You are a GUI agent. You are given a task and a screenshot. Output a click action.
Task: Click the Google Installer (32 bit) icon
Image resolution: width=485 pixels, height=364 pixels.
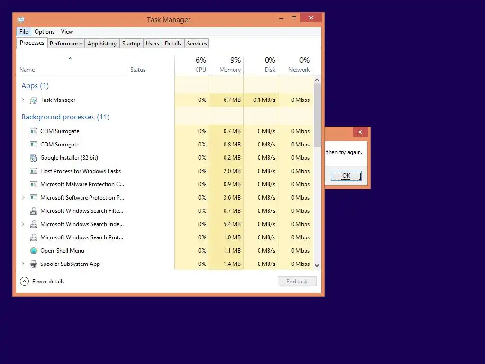pos(34,158)
